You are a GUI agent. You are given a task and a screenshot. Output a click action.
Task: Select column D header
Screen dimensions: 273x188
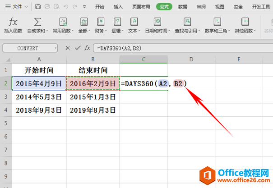(x=191, y=59)
